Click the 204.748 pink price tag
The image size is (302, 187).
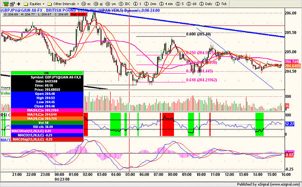291,62
